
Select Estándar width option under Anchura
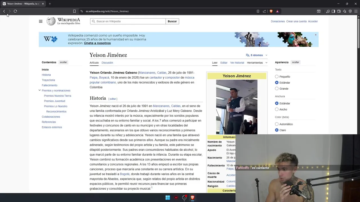click(x=277, y=103)
